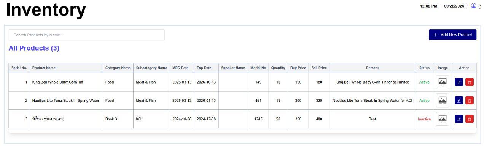
Task: Click the Product Name column header
Action: (44, 68)
